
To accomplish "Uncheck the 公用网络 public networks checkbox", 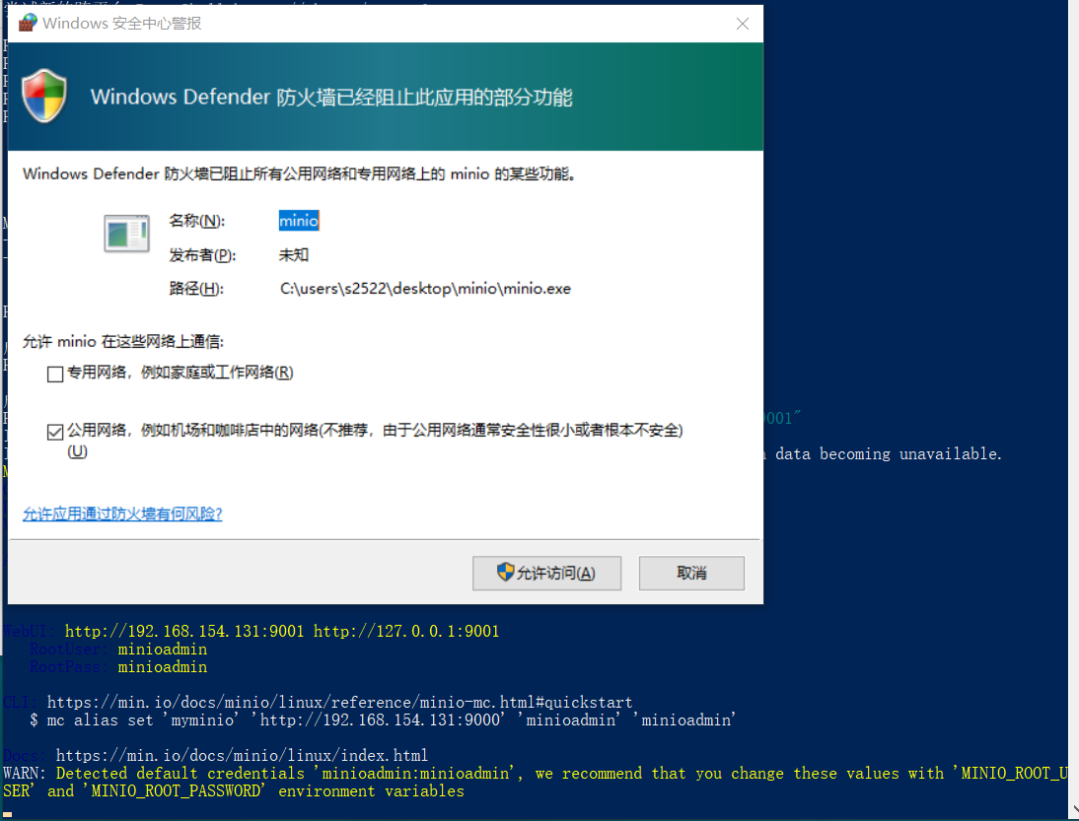I will tap(55, 432).
